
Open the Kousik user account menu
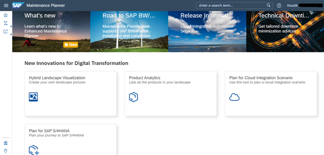point(305,6)
